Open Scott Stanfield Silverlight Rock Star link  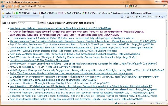pyautogui.click(x=64, y=35)
